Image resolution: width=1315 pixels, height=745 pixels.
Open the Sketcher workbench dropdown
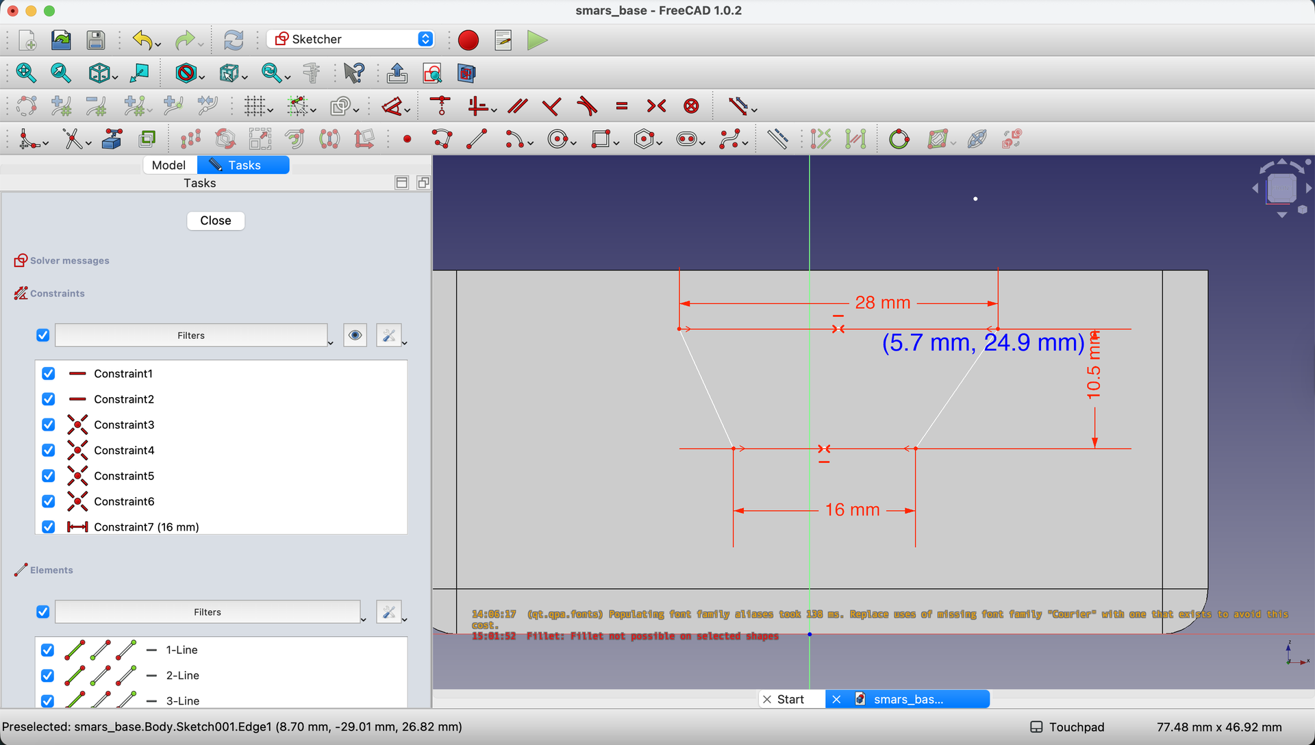351,39
